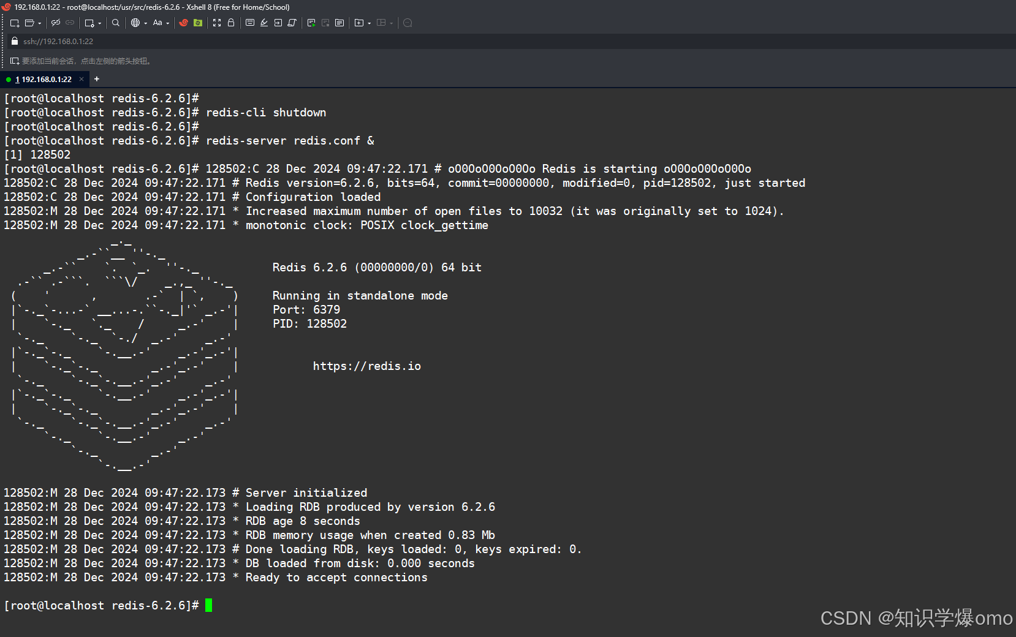Expand the Encoding dropdown arrow
Image resolution: width=1016 pixels, height=637 pixels.
click(146, 23)
